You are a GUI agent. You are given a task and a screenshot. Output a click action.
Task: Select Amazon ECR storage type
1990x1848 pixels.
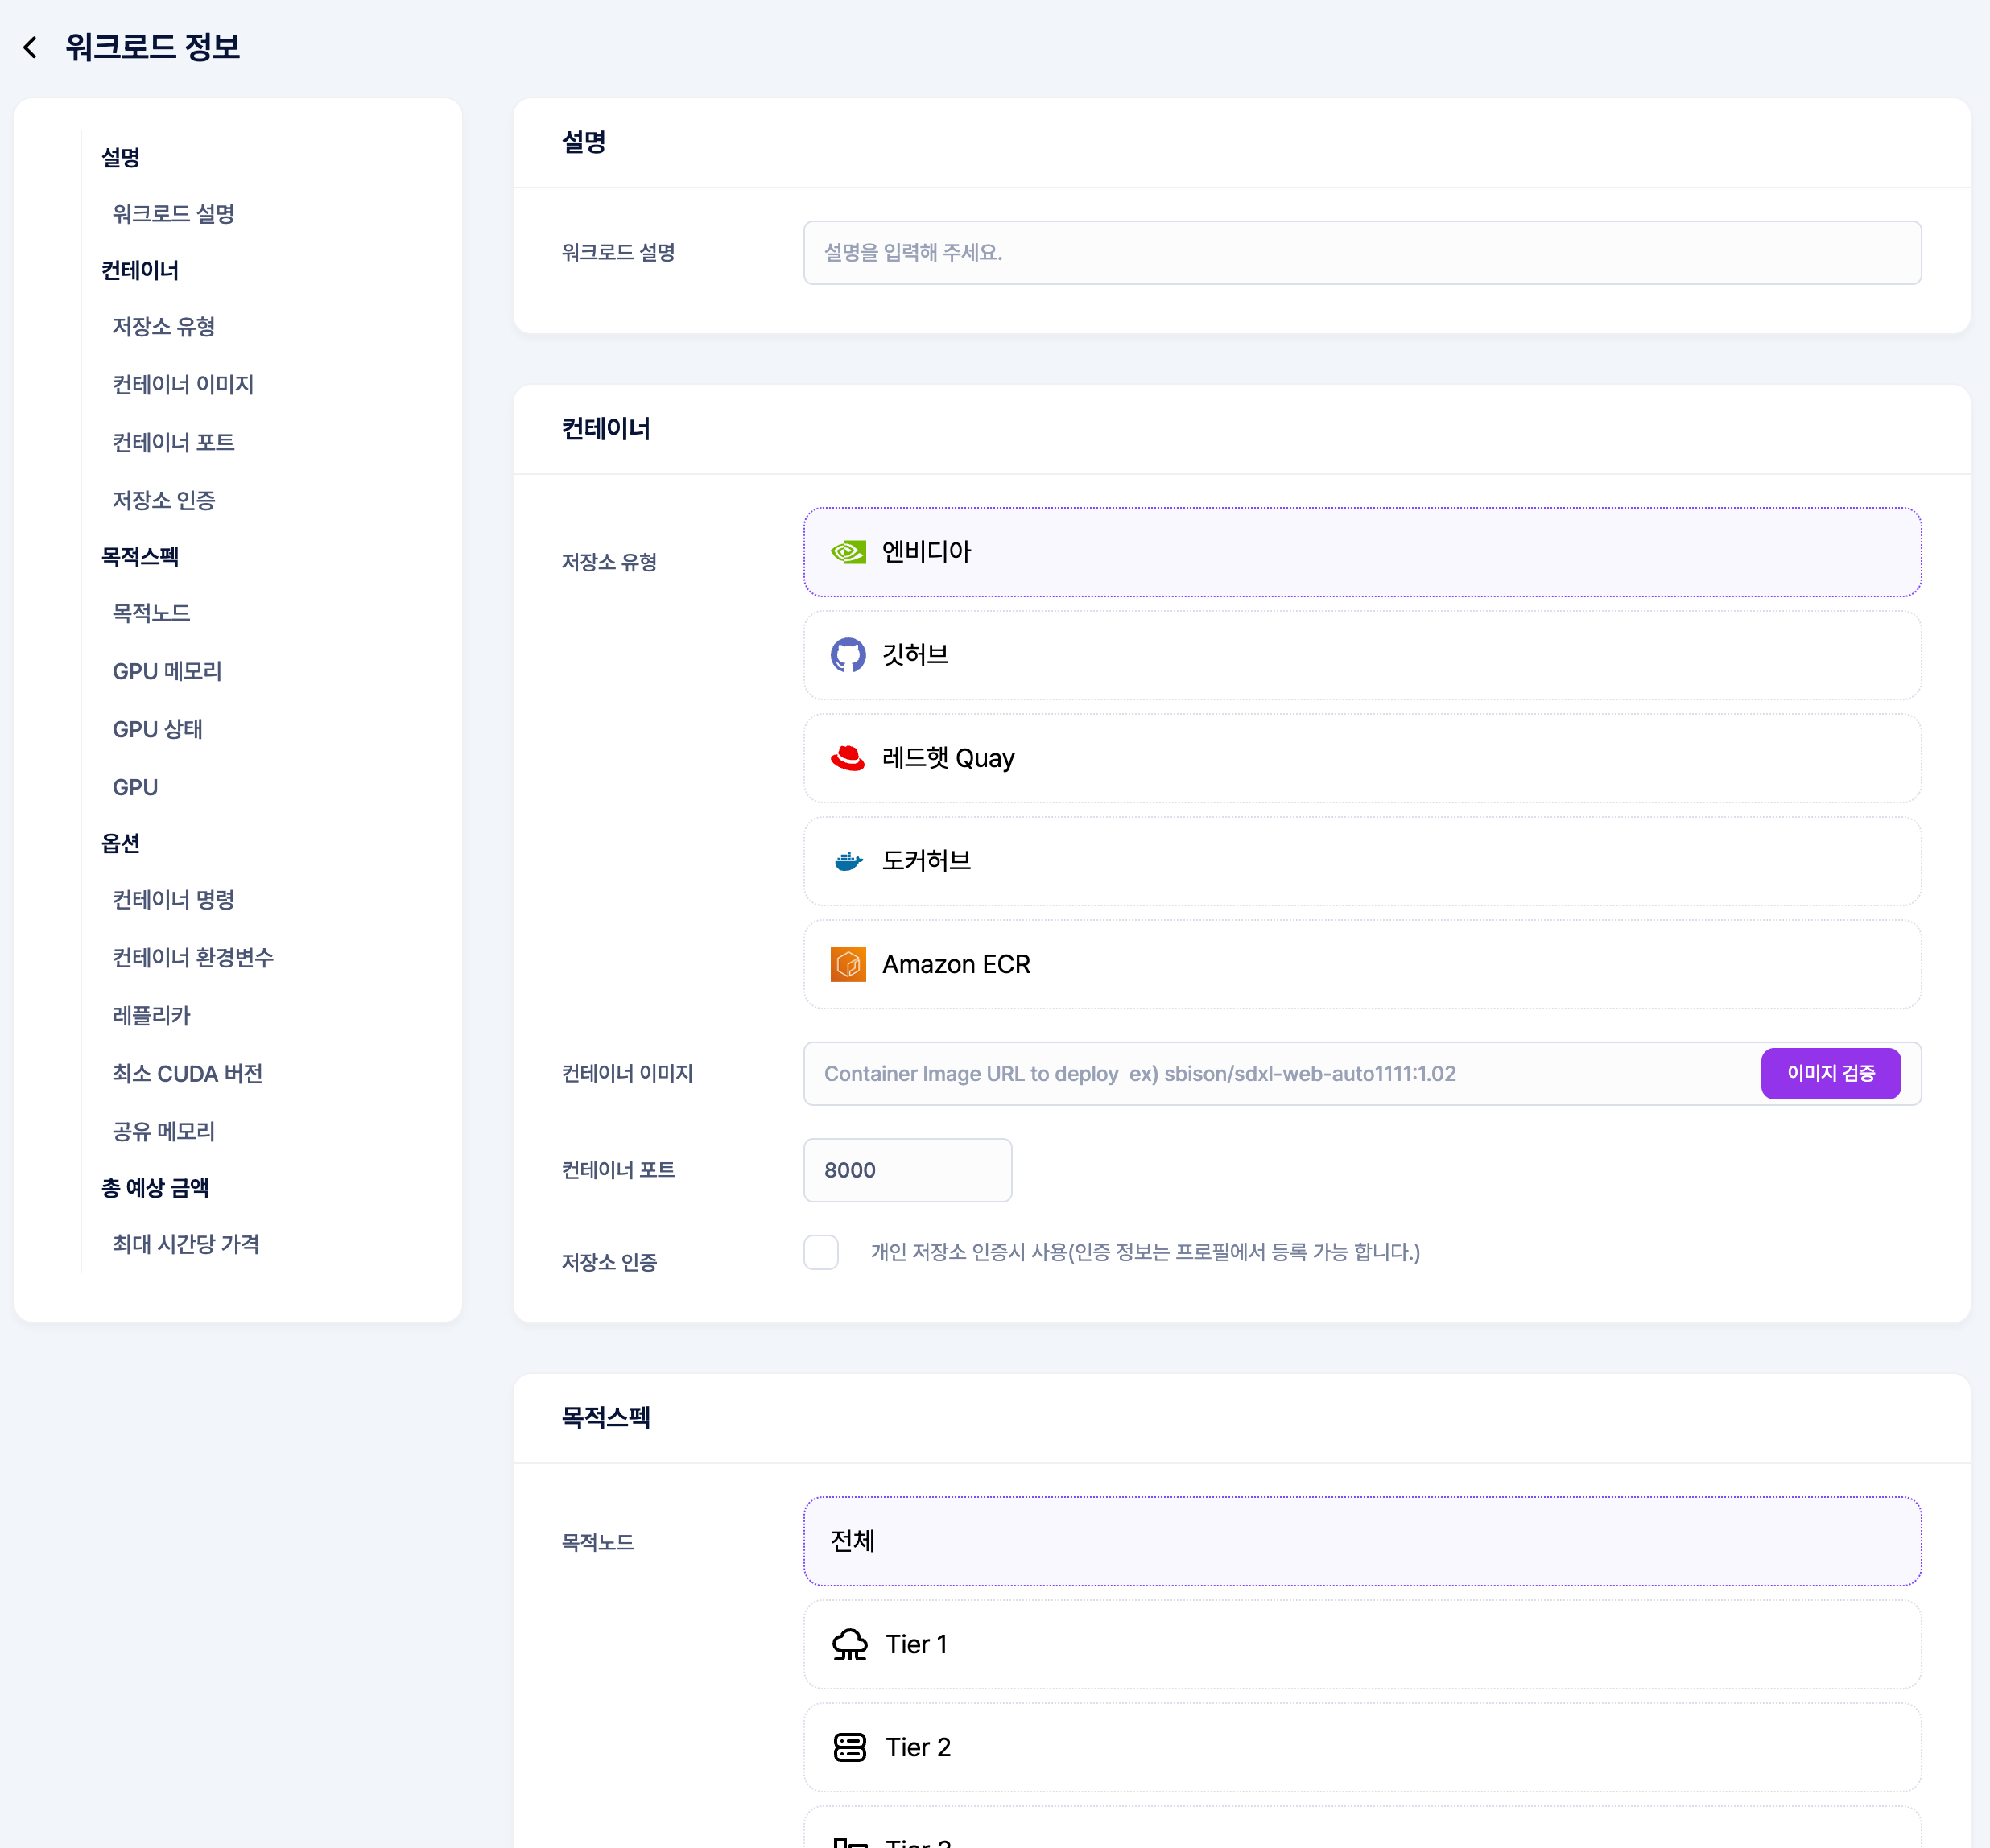tap(1362, 964)
